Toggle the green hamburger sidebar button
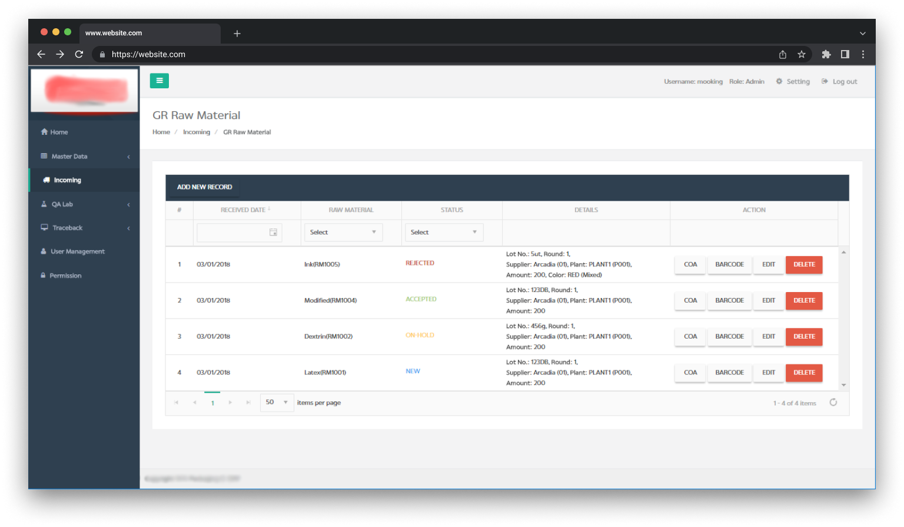 pos(159,81)
